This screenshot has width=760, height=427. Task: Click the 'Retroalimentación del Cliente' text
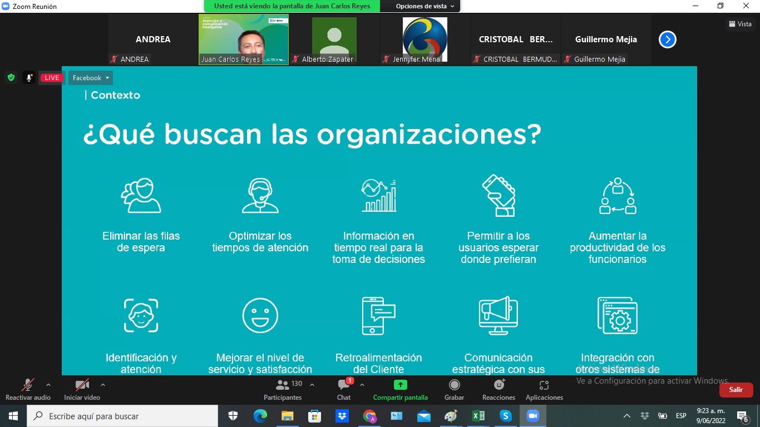(379, 364)
